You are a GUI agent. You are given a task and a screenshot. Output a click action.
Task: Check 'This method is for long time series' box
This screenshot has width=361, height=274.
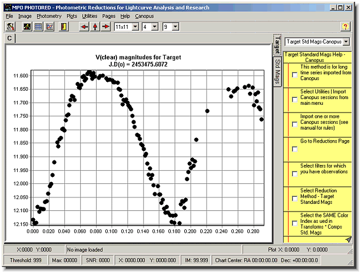[294, 75]
